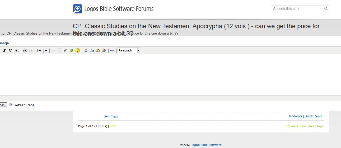341x148 pixels.
Task: Insert an image with the picture icon
Action: tap(72, 50)
